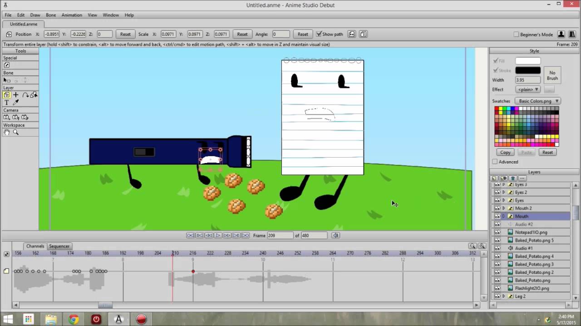This screenshot has width=581, height=326.
Task: Toggle the audio mute speaker button
Action: (x=336, y=235)
